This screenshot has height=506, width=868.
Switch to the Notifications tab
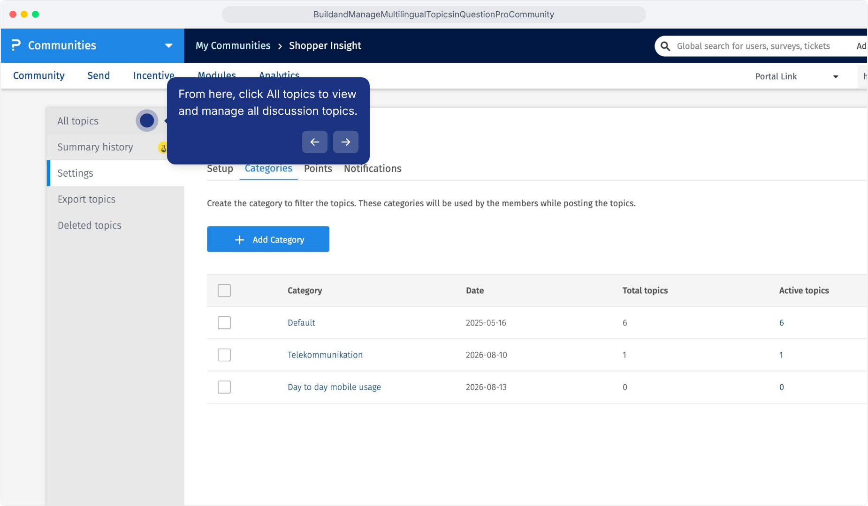tap(373, 169)
